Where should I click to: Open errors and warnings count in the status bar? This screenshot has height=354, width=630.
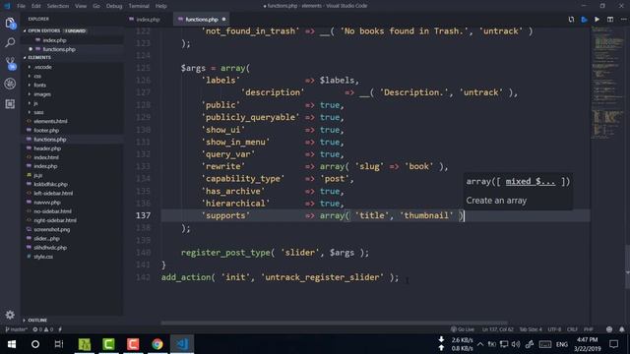coord(43,329)
